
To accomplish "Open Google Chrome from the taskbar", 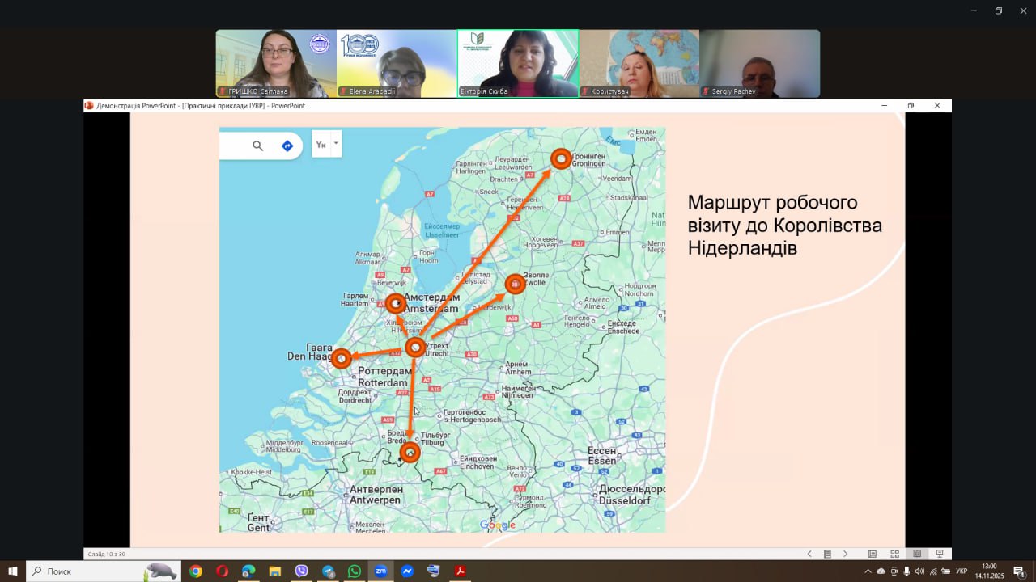I will (x=196, y=571).
